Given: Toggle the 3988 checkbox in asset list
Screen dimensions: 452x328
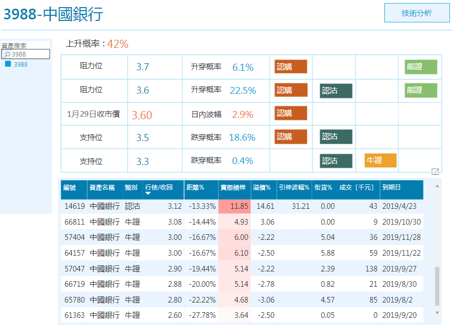Looking at the screenshot, I should (x=8, y=64).
